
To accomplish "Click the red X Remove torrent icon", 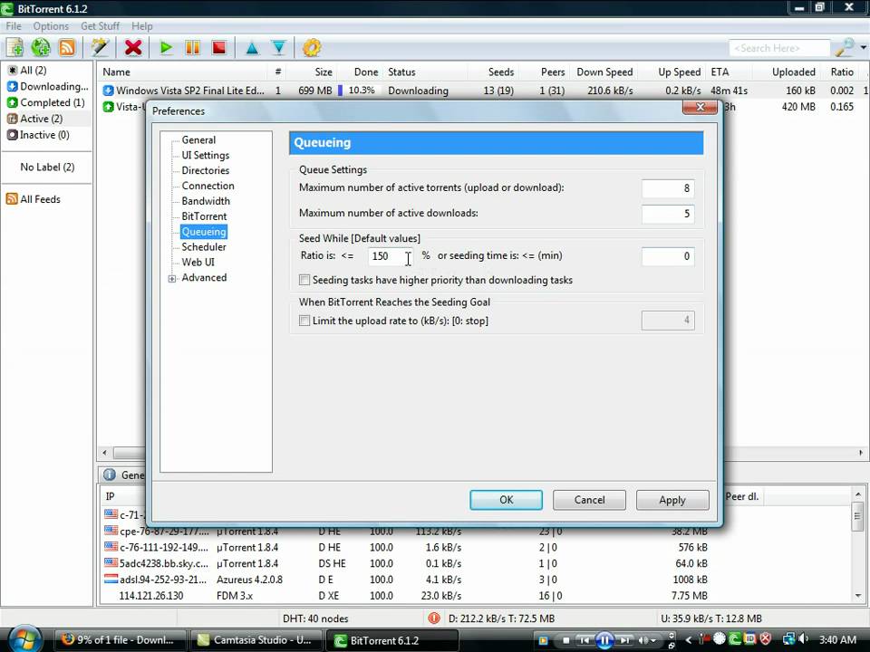I will (133, 48).
